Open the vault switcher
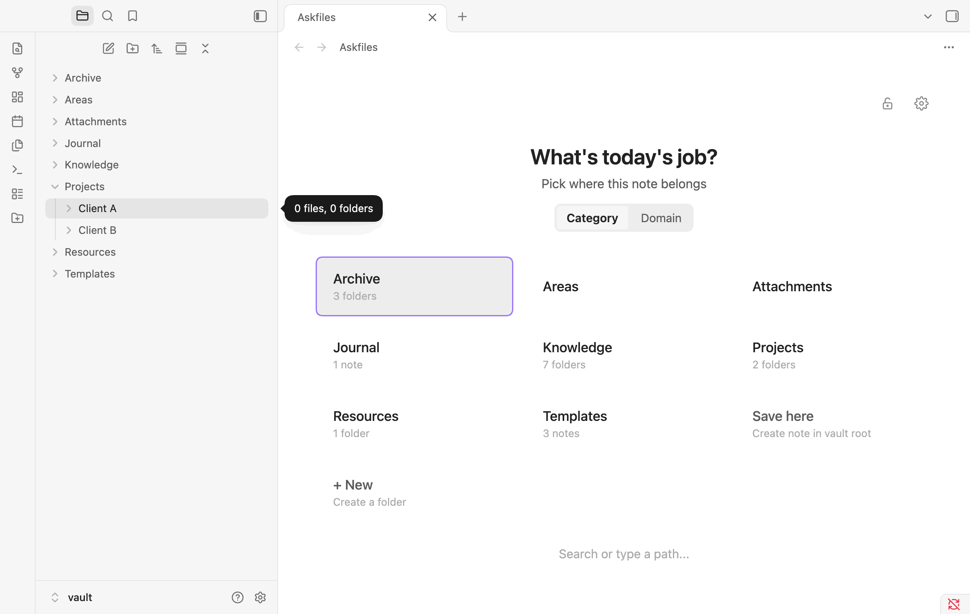Viewport: 970px width, 614px height. pyautogui.click(x=72, y=597)
